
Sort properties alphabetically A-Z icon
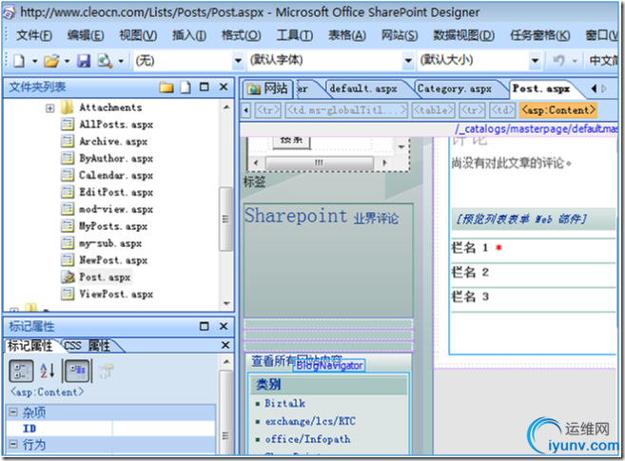pos(48,371)
